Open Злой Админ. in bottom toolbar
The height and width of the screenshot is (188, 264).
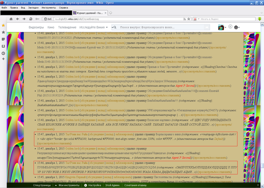pos(113,185)
